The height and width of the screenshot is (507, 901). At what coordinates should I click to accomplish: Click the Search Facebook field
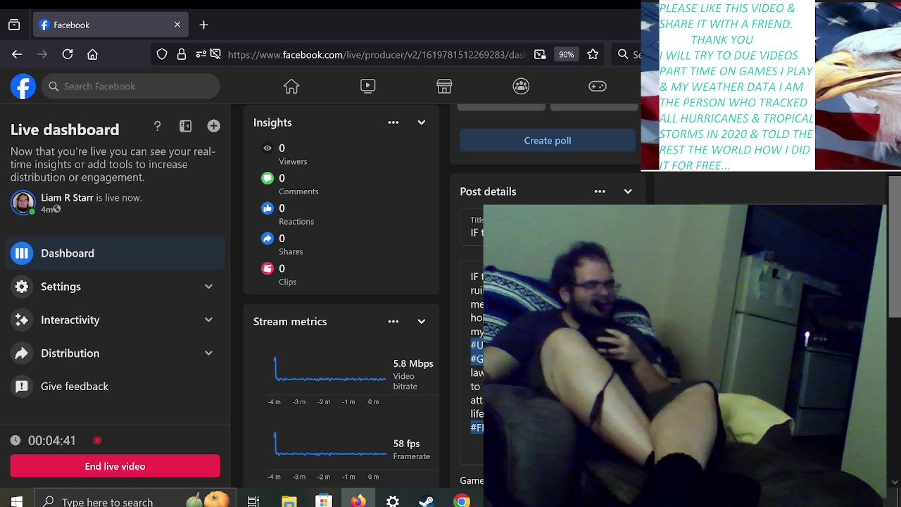pos(130,86)
